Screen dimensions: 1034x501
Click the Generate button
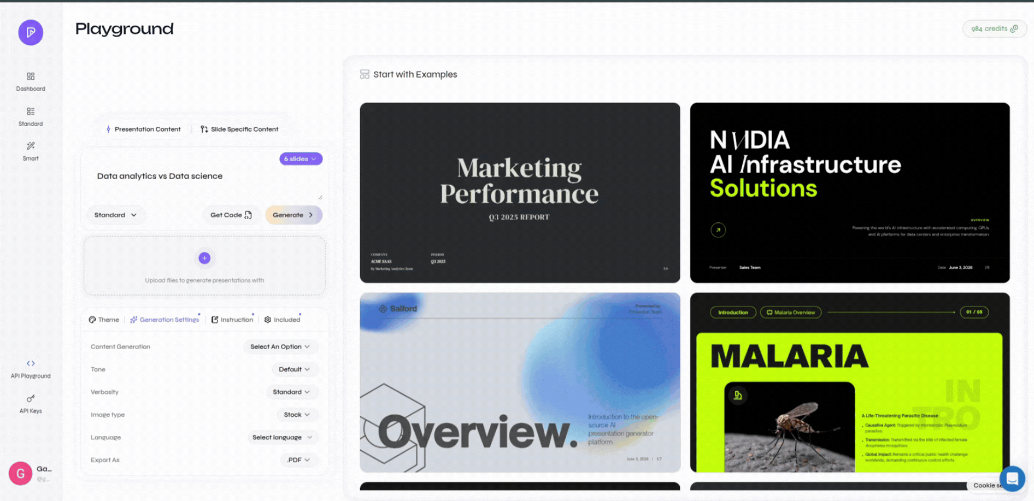click(x=293, y=215)
